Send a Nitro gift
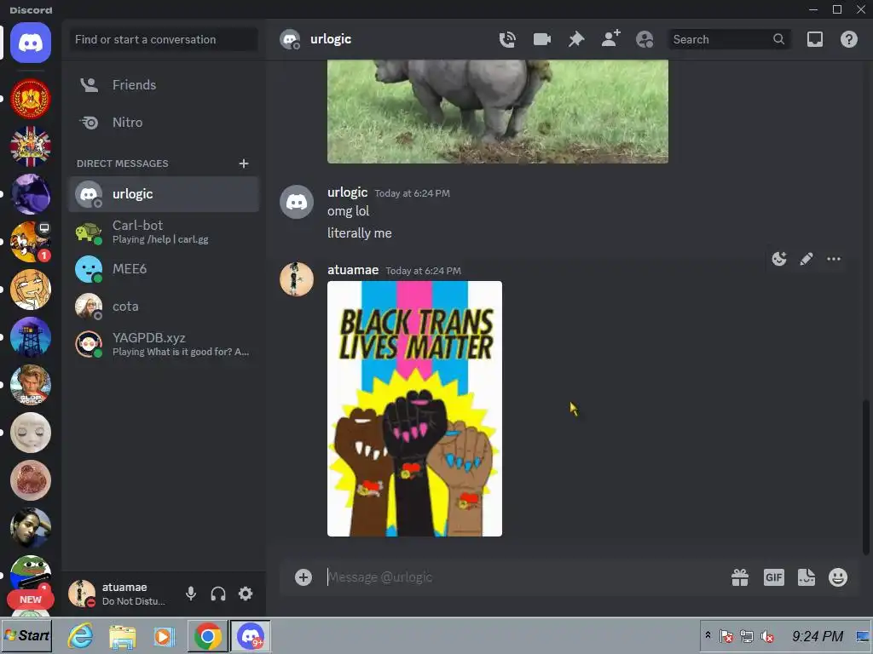Viewport: 873px width, 654px height. (x=740, y=577)
